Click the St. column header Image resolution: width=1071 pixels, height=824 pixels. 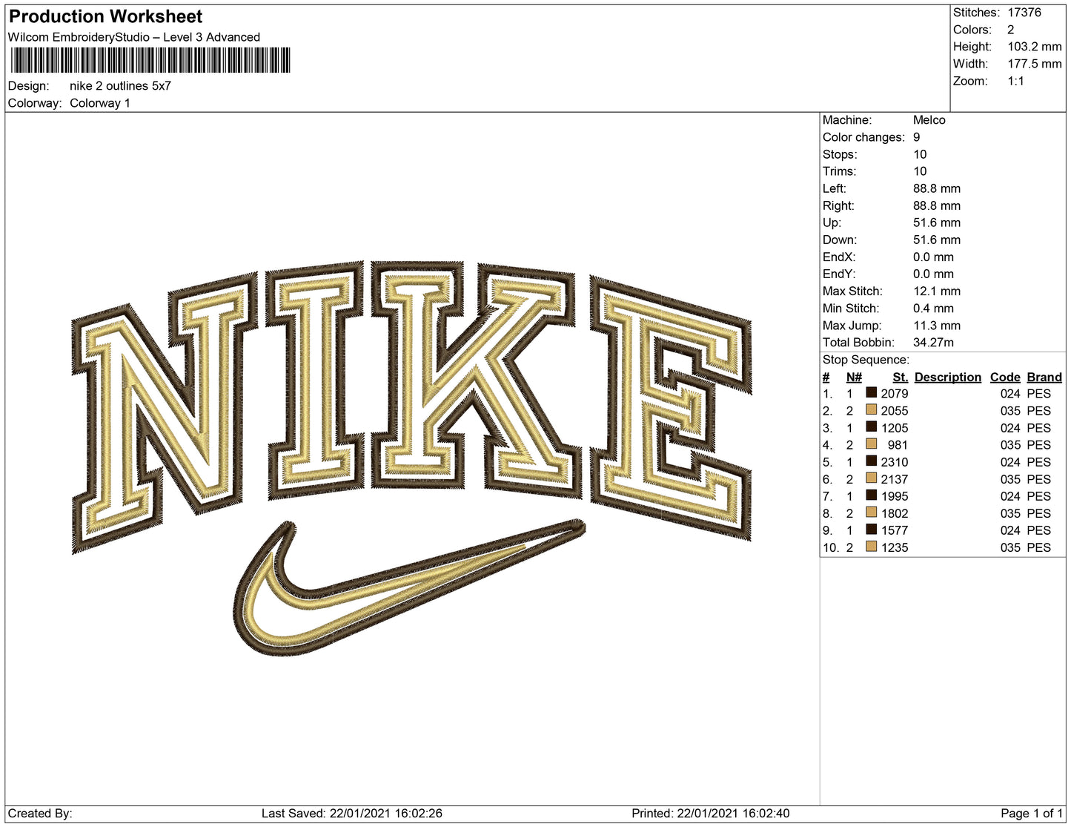[x=900, y=377]
